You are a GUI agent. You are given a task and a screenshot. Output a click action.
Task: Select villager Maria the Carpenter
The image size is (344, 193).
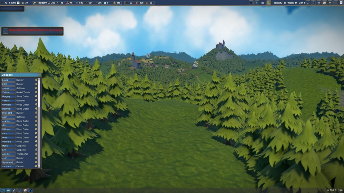[8, 146]
